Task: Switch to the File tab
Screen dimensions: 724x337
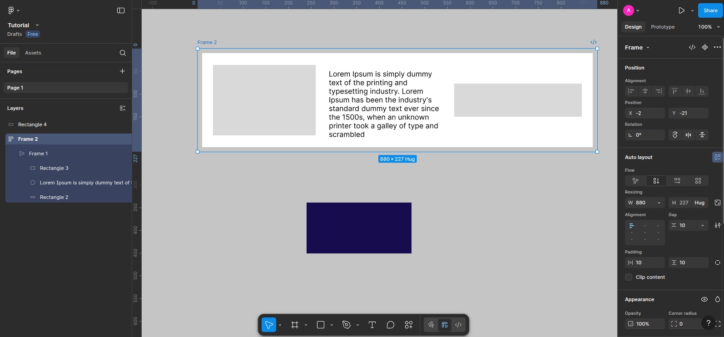Action: 11,53
